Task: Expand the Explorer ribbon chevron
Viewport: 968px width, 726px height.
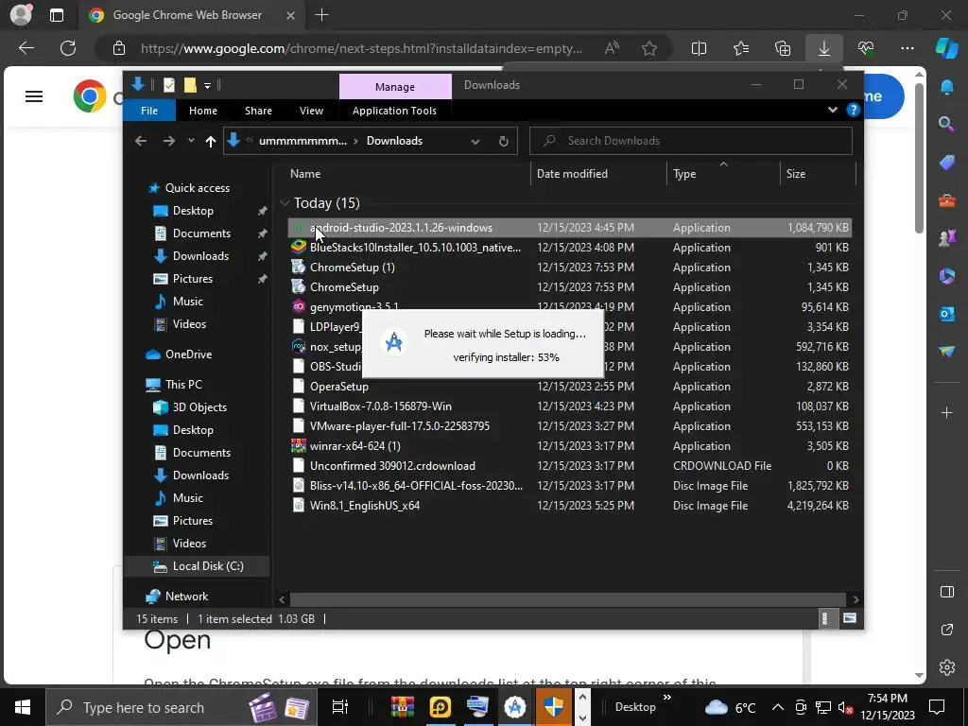Action: pyautogui.click(x=832, y=110)
